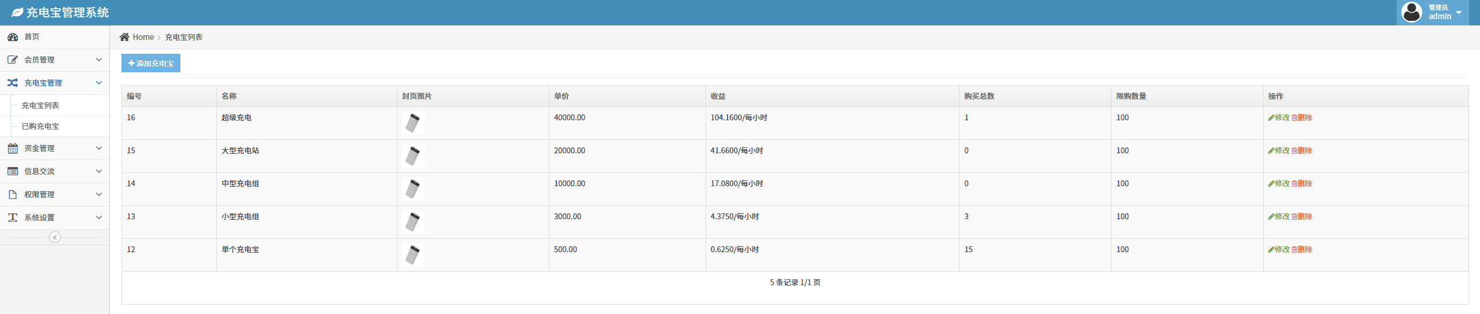The width and height of the screenshot is (1480, 314).
Task: Delete row 13 小型充电组 via 删除
Action: click(x=1302, y=216)
